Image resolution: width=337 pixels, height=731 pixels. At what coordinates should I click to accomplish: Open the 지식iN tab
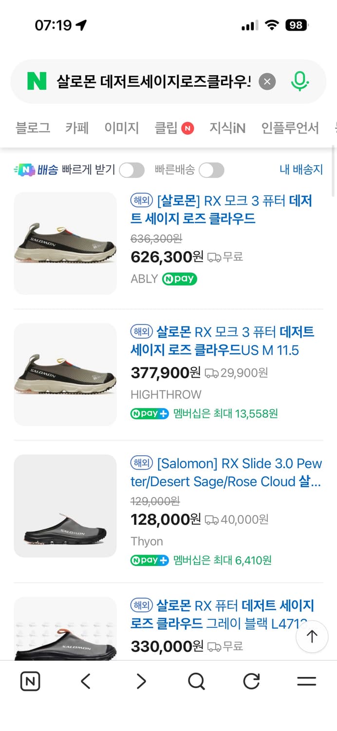pos(227,128)
